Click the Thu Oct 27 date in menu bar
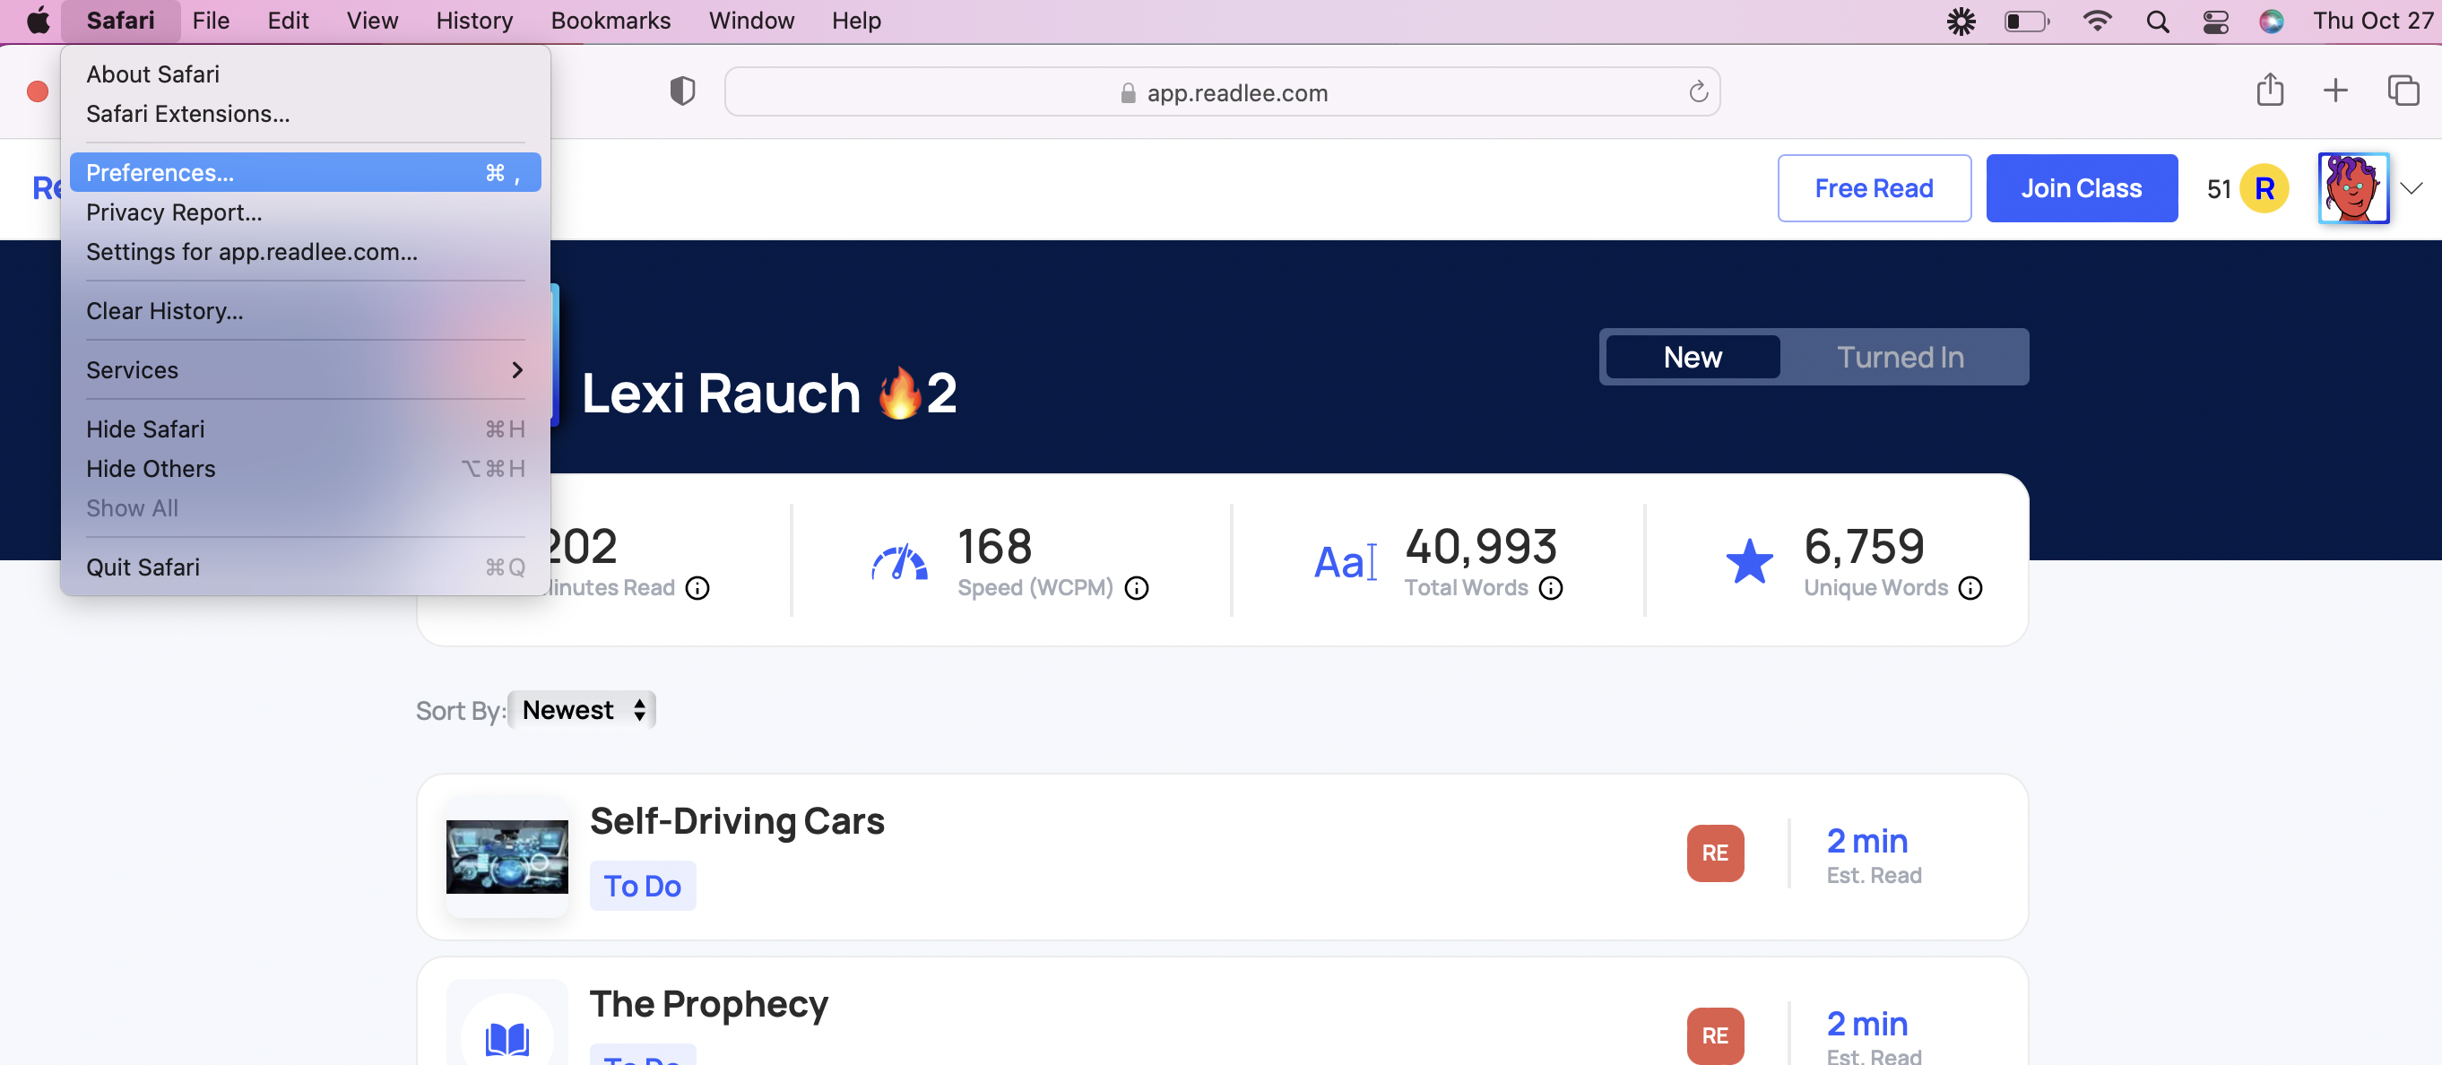 [2373, 21]
